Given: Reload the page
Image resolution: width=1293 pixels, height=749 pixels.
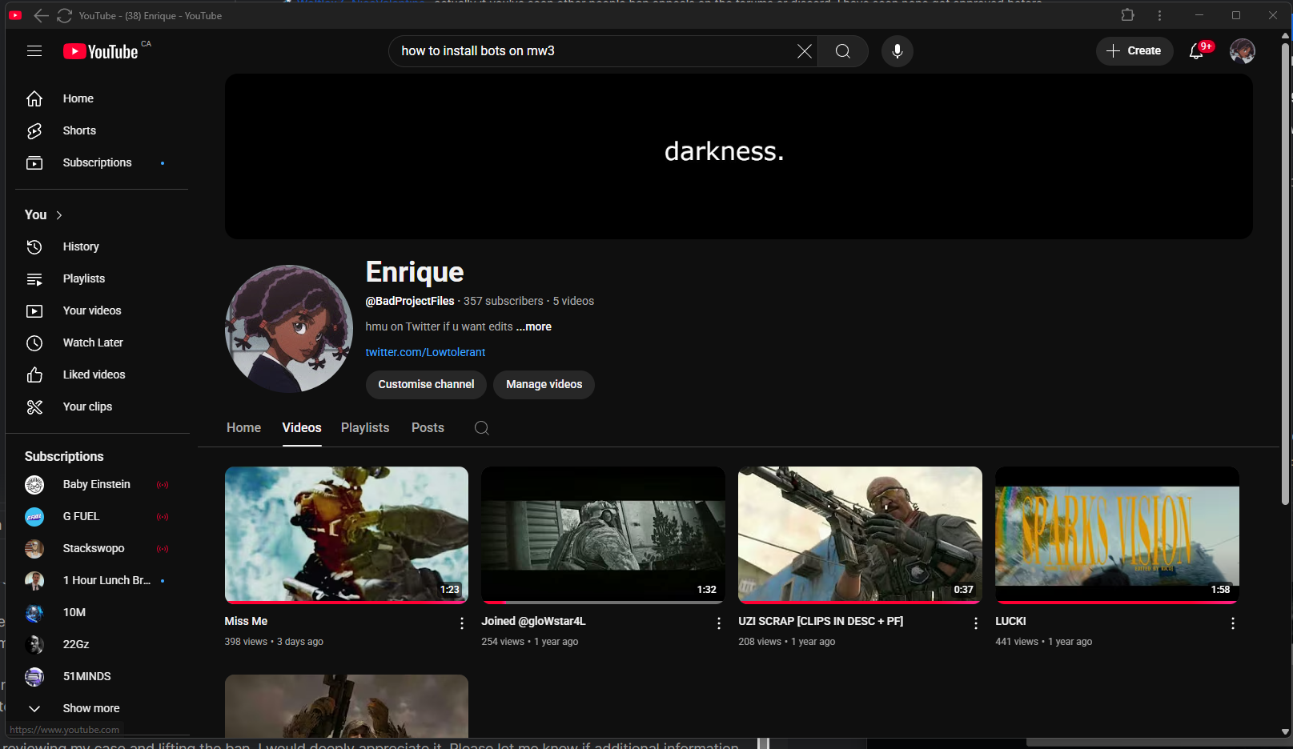Looking at the screenshot, I should (x=65, y=15).
